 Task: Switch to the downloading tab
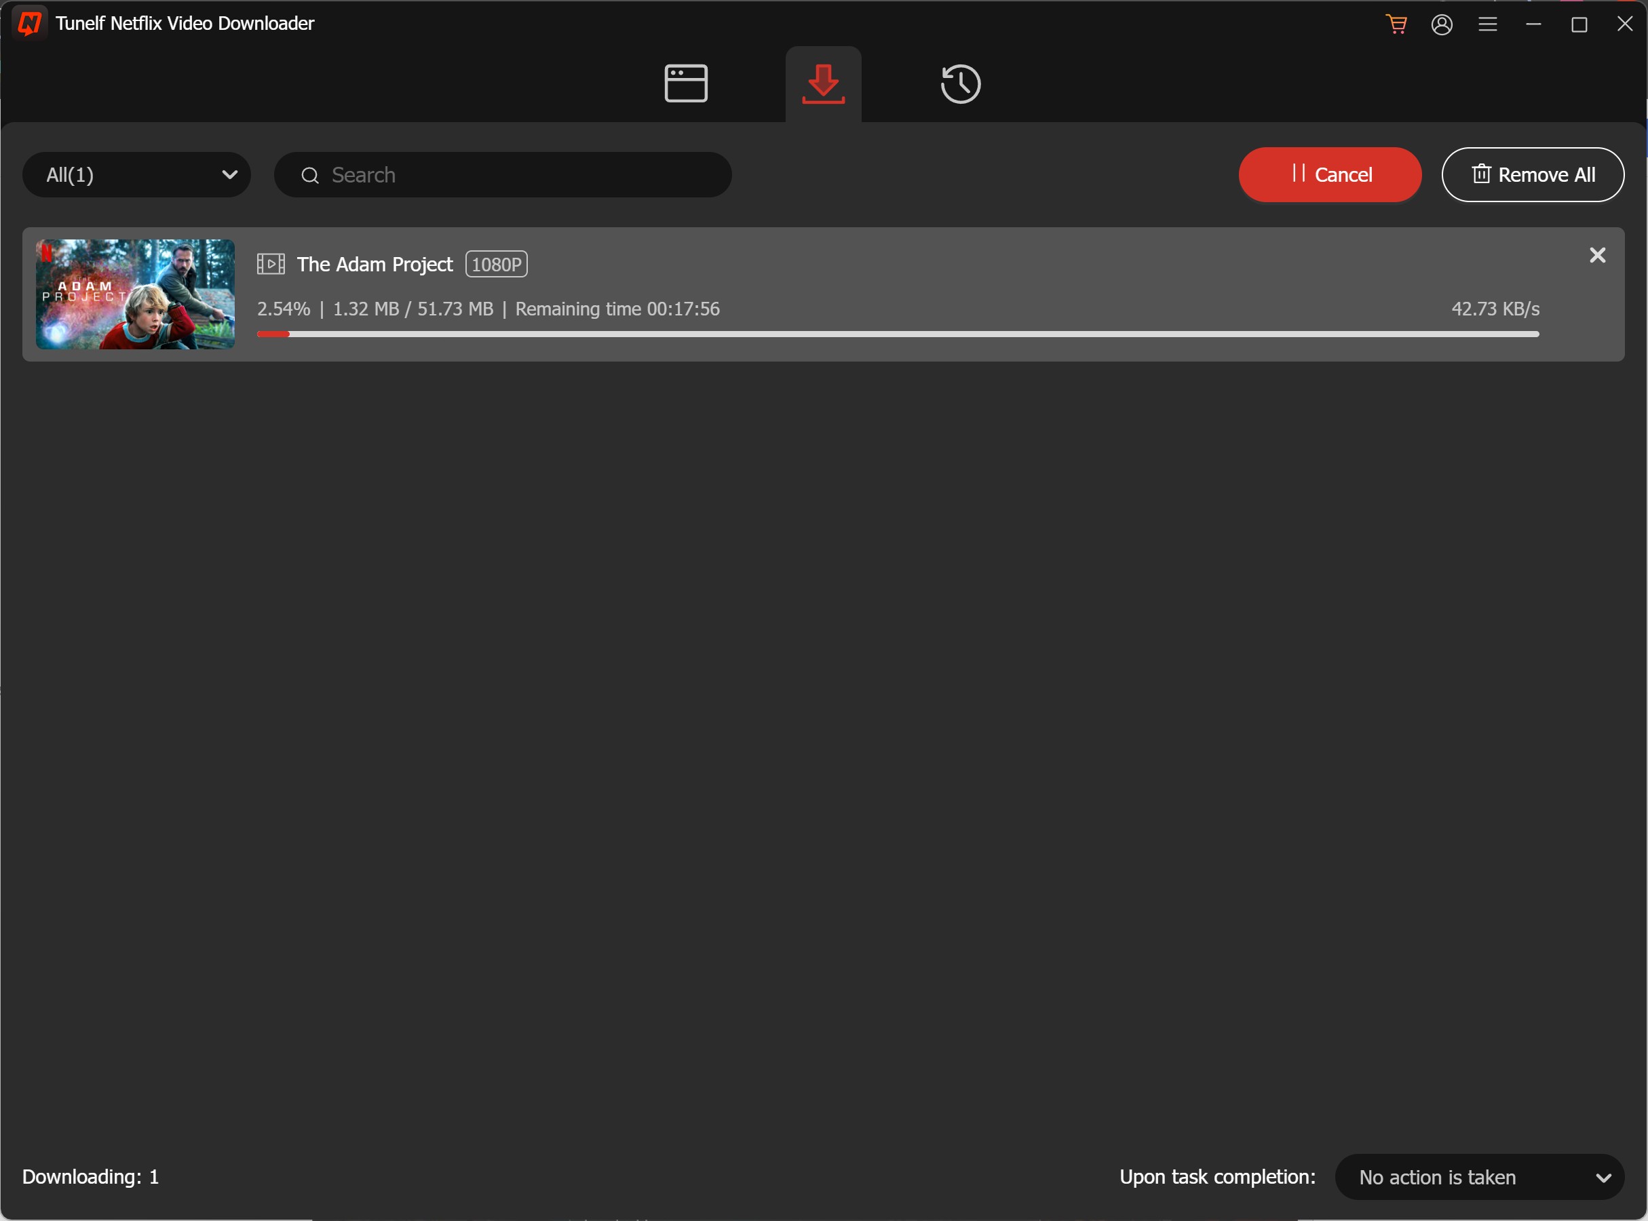pyautogui.click(x=823, y=83)
